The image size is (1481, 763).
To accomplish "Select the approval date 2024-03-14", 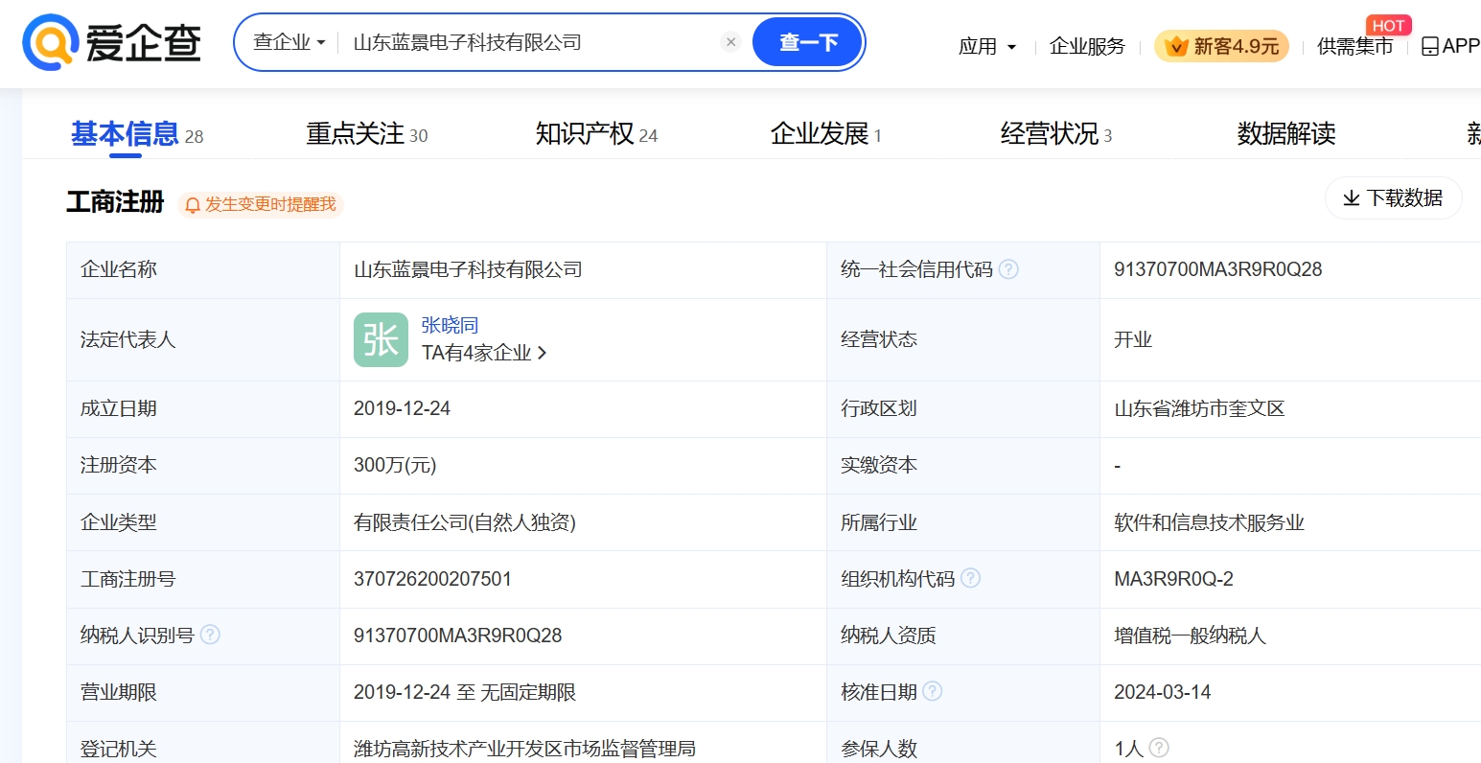I will click(x=1162, y=692).
